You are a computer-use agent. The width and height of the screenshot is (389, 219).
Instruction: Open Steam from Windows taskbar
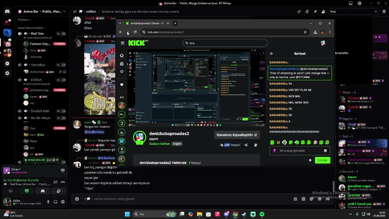click(x=244, y=214)
